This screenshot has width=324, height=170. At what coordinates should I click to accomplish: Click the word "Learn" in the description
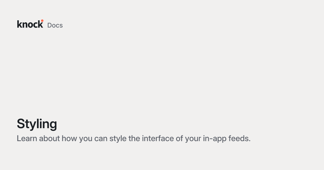coord(27,139)
